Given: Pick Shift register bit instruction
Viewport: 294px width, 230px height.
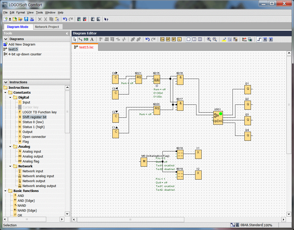Looking at the screenshot, I should pyautogui.click(x=35, y=117).
